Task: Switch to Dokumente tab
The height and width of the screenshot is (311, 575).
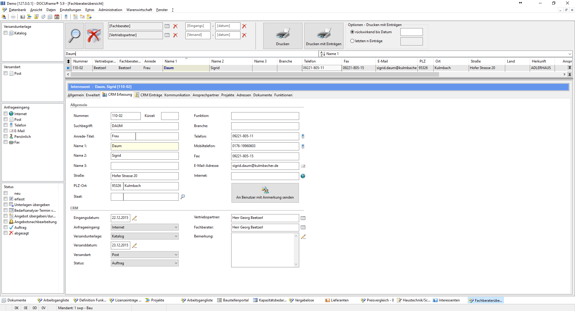Action: [x=263, y=95]
